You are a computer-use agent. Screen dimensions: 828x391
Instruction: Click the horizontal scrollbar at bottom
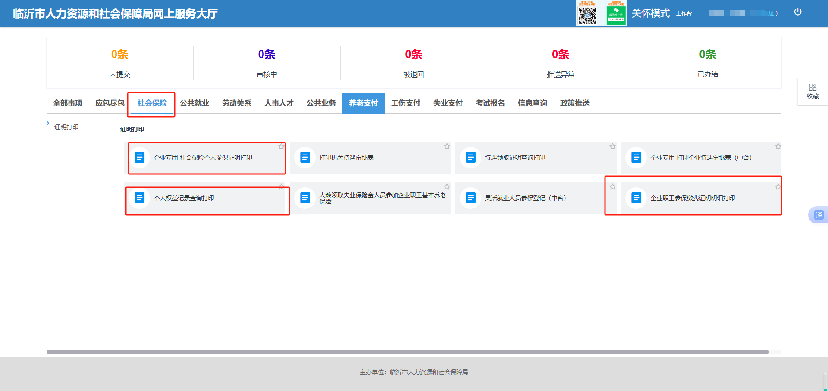[x=407, y=352]
